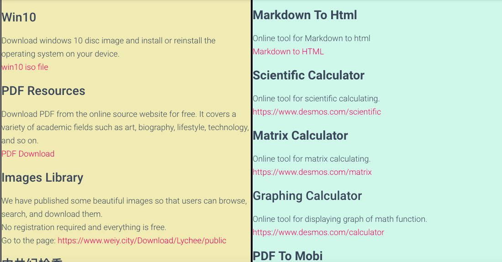Open the win10 iso file link

tap(25, 67)
